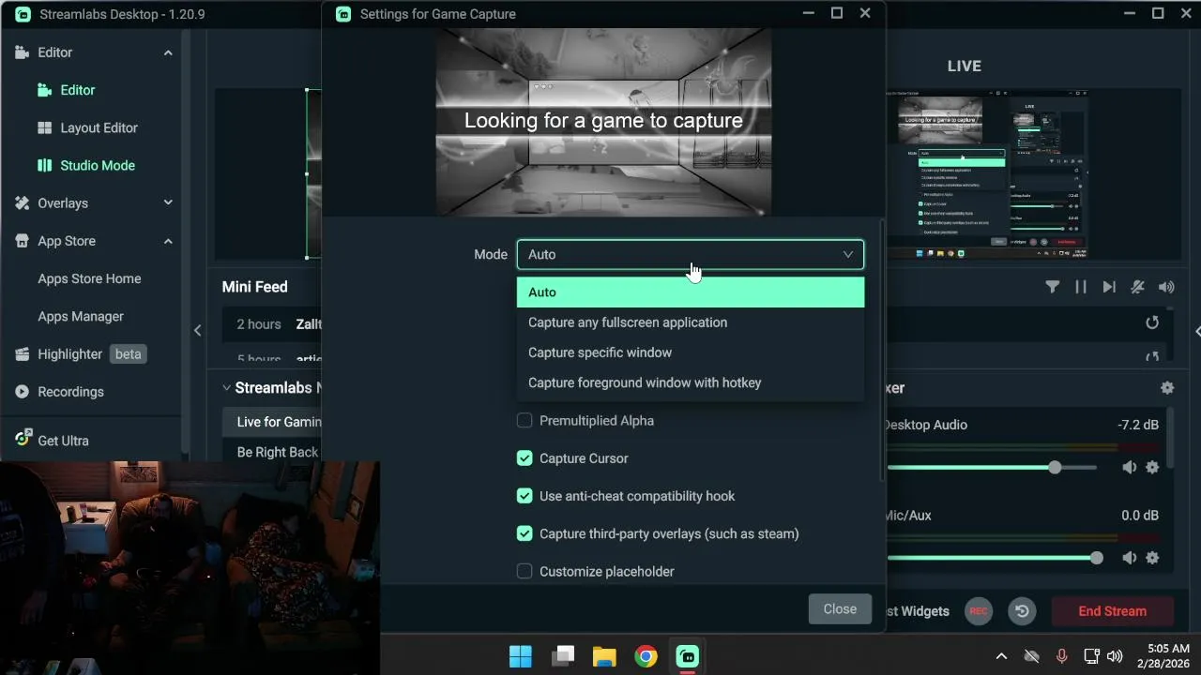Viewport: 1201px width, 675px height.
Task: Collapse the Streamlabs scenes list chevron
Action: coord(226,387)
